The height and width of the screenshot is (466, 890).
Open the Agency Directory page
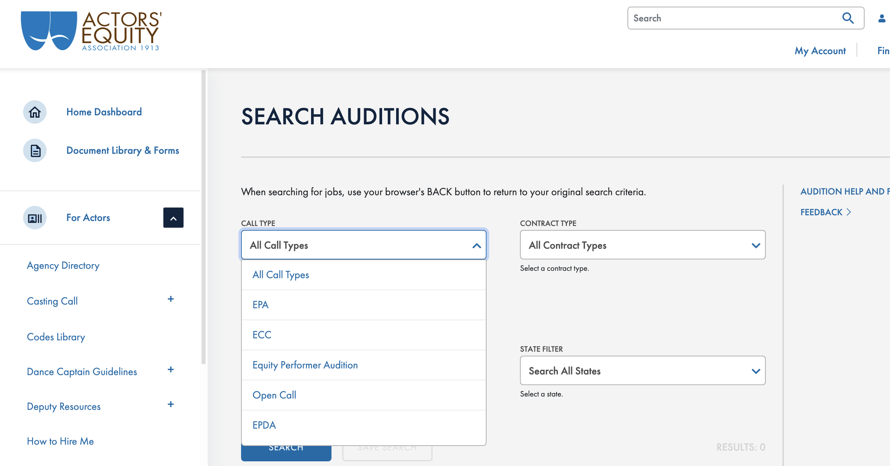point(63,265)
